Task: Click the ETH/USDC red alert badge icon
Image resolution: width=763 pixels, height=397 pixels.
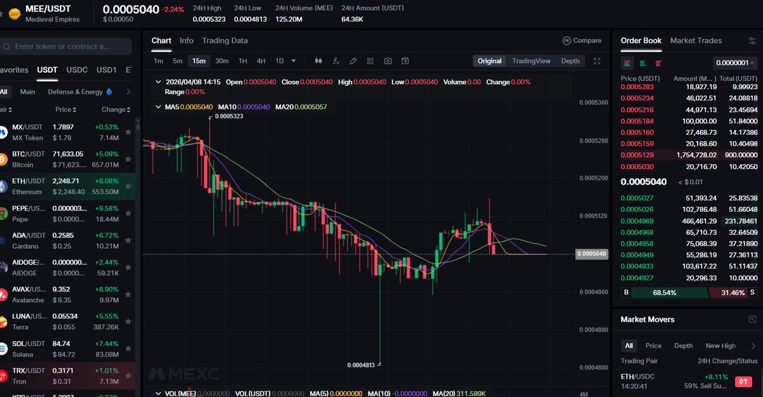Action: (x=743, y=382)
